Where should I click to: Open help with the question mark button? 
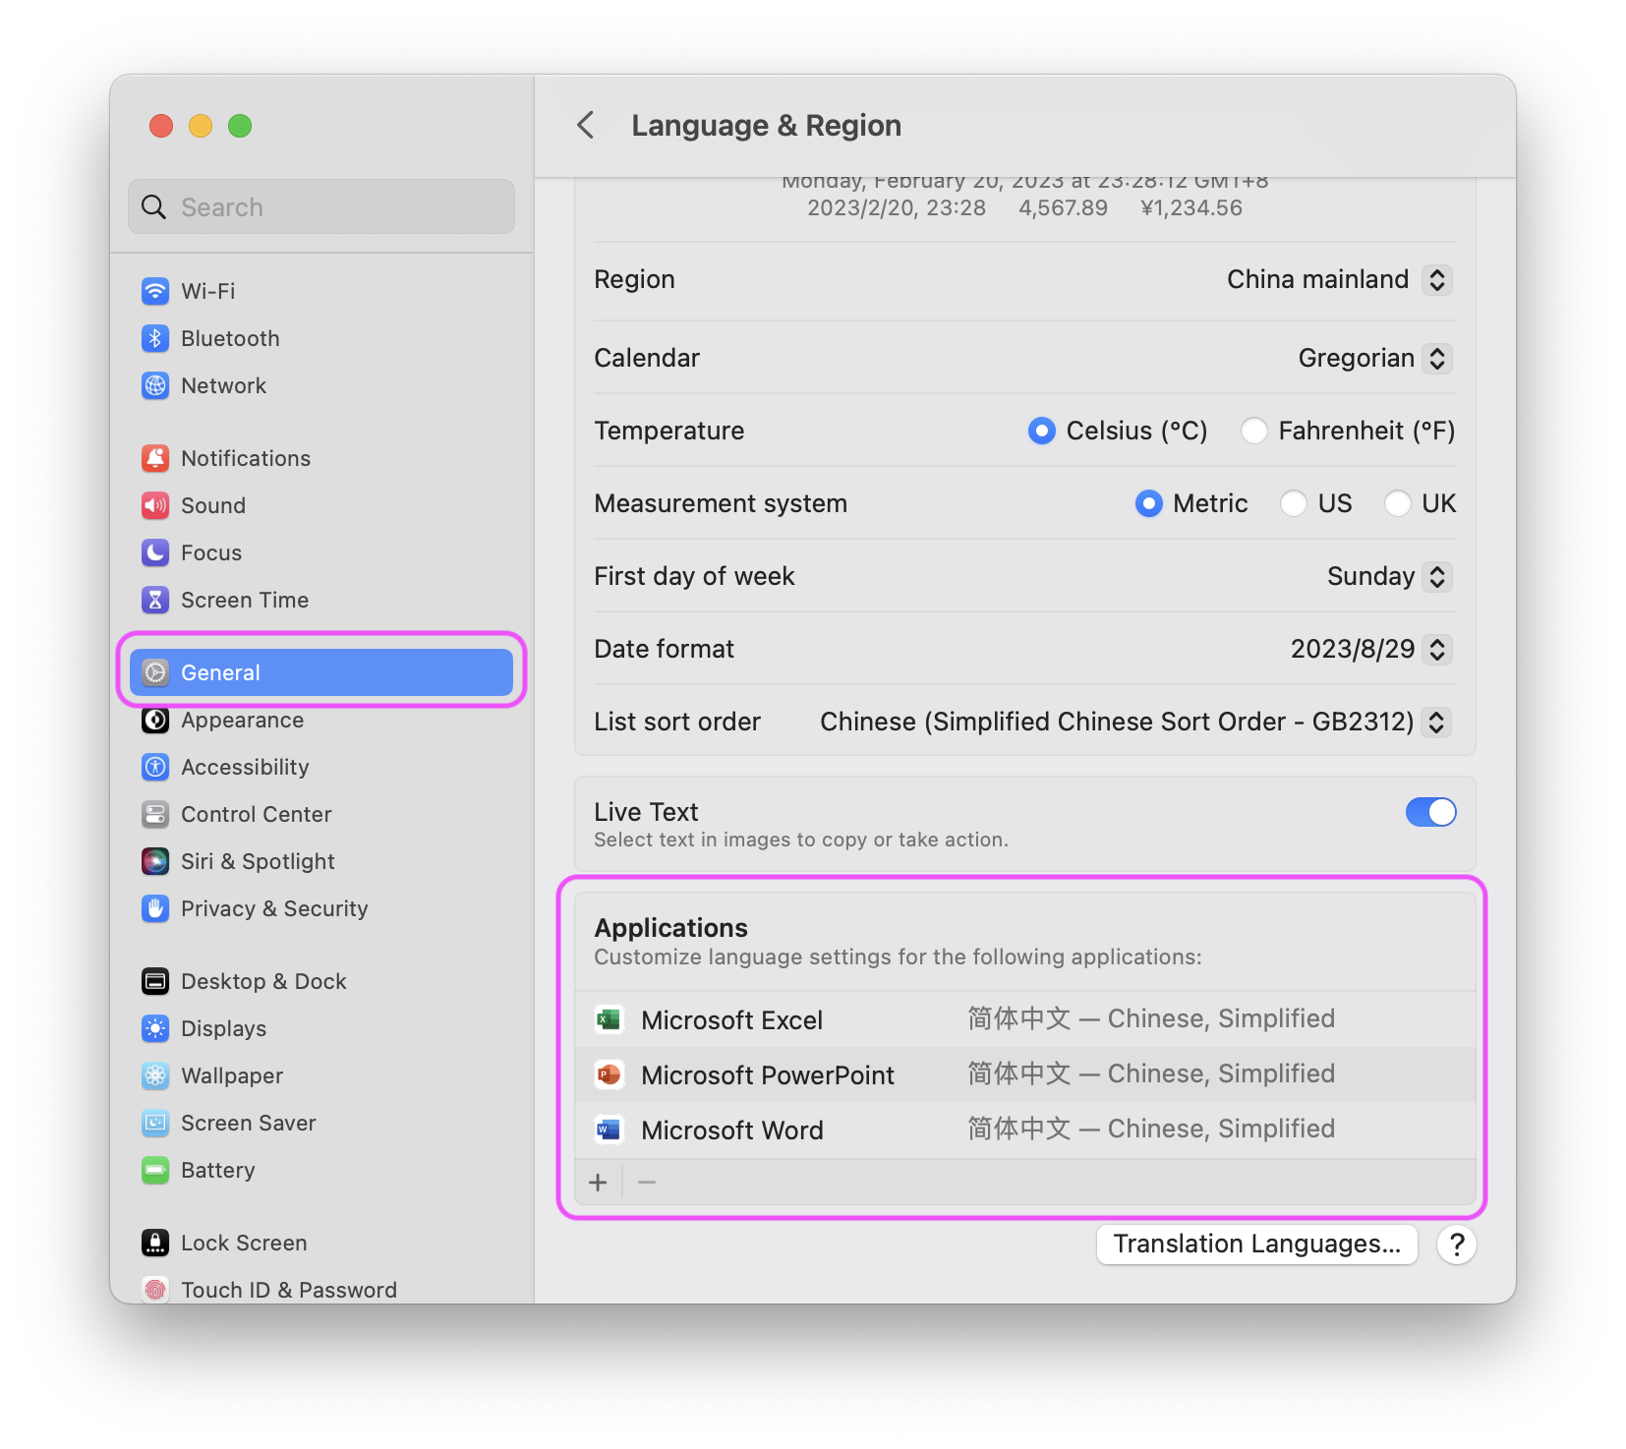point(1456,1244)
